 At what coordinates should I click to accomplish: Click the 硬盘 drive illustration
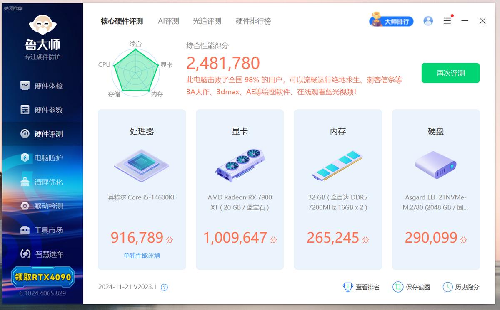click(436, 165)
